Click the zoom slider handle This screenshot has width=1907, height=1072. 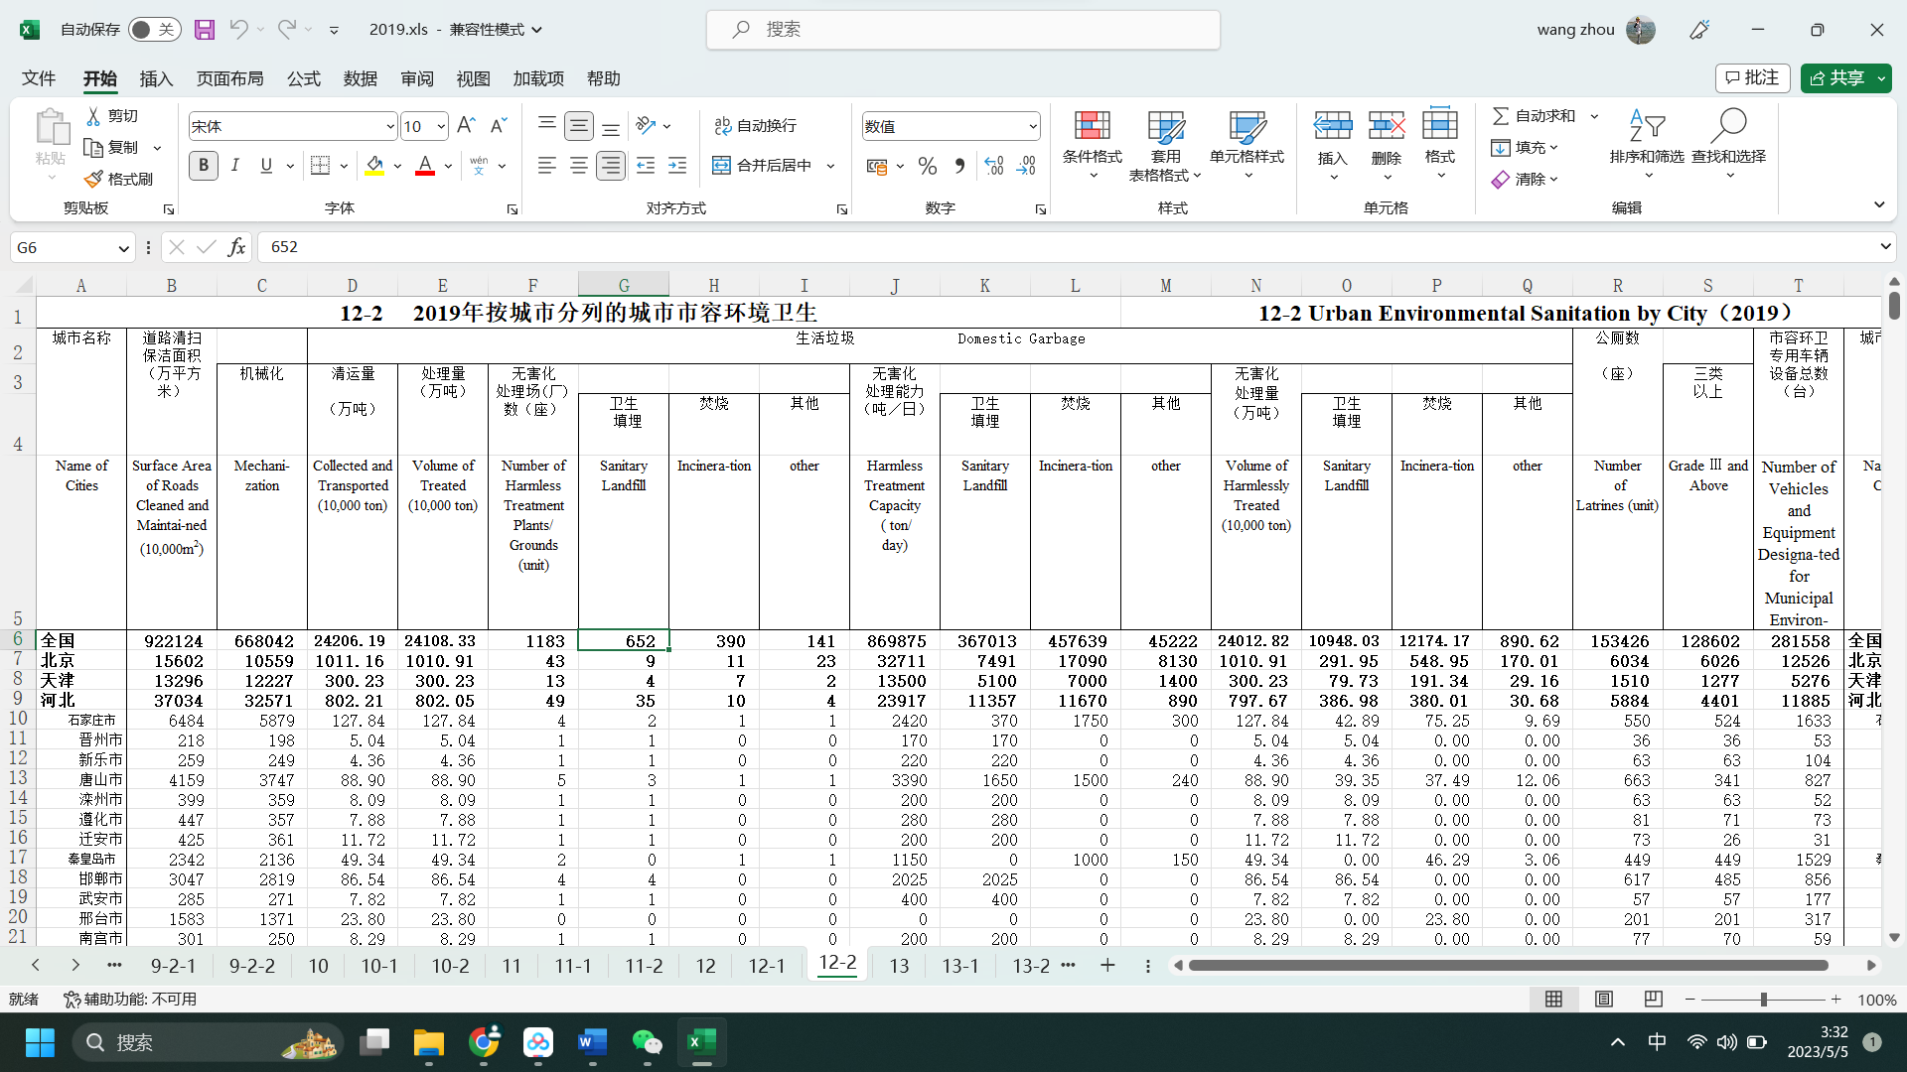point(1763,1000)
